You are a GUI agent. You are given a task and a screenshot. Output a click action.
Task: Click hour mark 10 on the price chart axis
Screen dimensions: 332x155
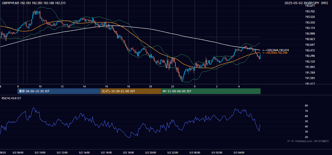pyautogui.click(x=40, y=86)
